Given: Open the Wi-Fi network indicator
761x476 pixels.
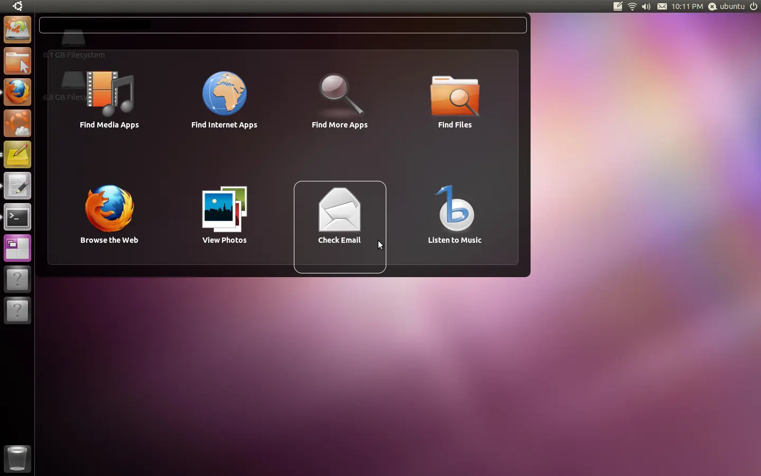Looking at the screenshot, I should coord(632,6).
